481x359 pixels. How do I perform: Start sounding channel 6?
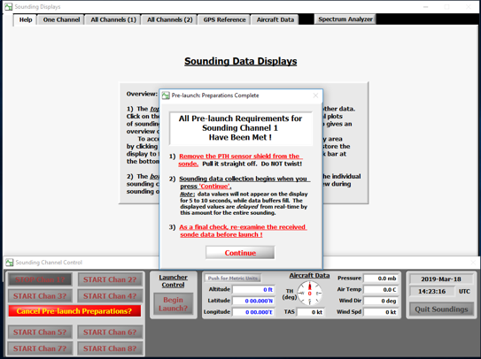(110, 332)
